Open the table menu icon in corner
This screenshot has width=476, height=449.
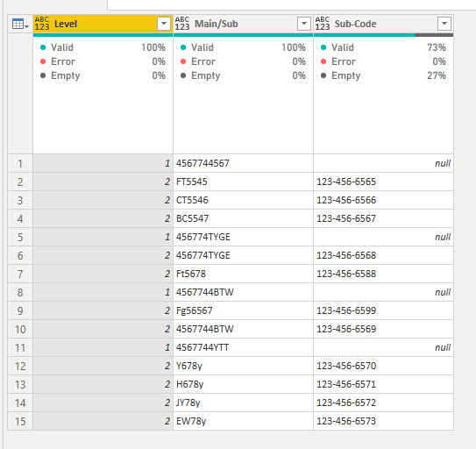20,24
